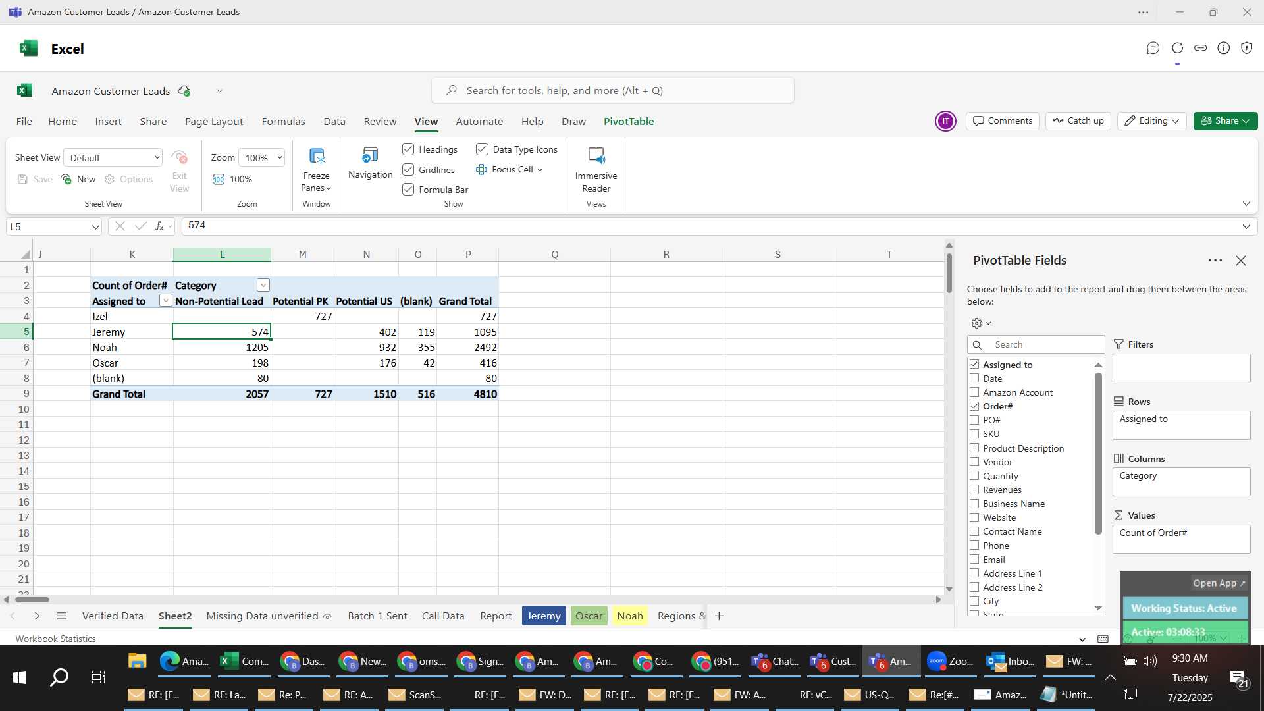This screenshot has width=1264, height=711.
Task: Open Task View on the taskbar
Action: [x=98, y=677]
